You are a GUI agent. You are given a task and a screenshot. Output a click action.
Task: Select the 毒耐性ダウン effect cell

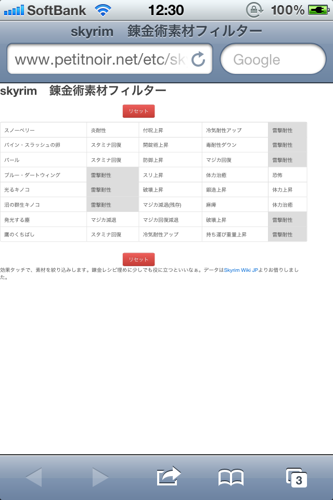click(235, 145)
